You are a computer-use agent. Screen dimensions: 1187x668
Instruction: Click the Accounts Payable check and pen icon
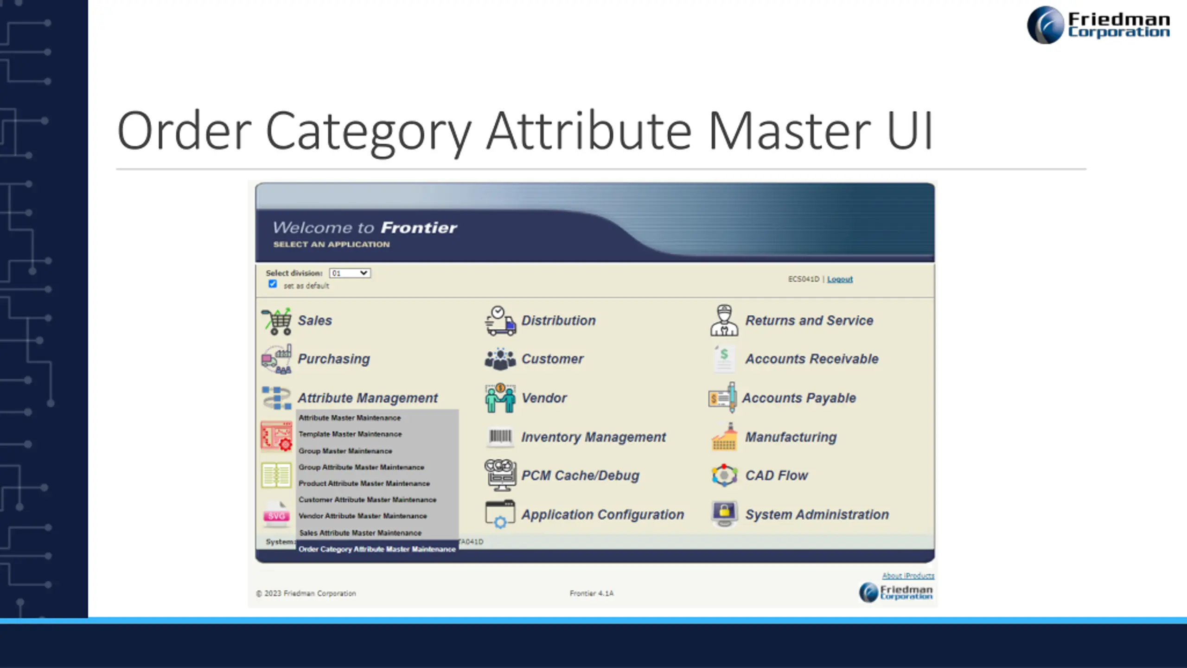[x=722, y=398]
